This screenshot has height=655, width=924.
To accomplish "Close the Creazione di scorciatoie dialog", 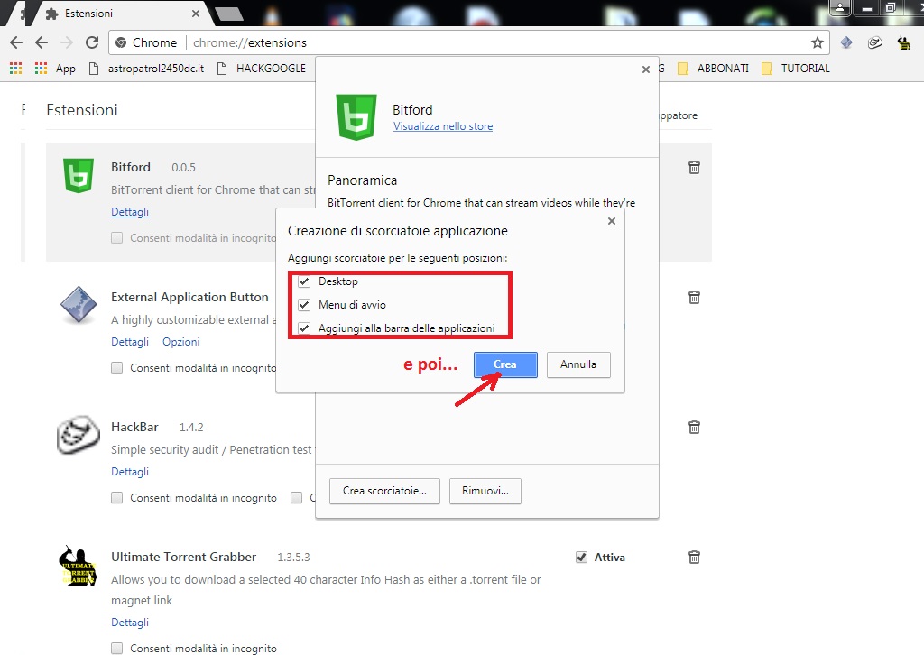I will point(612,221).
